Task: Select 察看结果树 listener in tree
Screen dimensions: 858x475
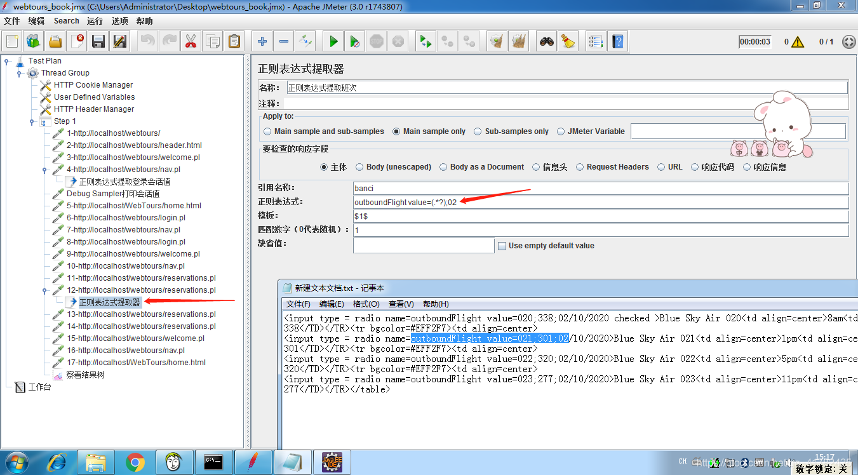Action: [85, 375]
